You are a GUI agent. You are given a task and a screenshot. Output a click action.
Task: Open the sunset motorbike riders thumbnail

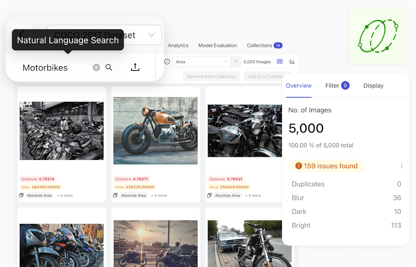pyautogui.click(x=156, y=244)
